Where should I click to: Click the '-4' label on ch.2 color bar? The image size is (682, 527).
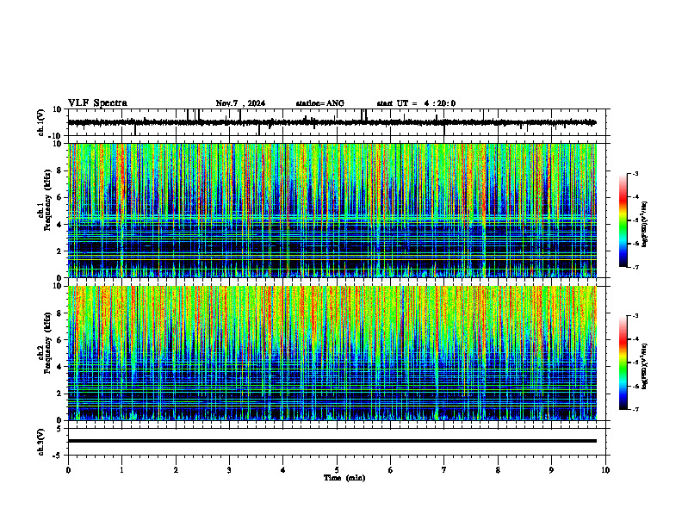click(635, 339)
